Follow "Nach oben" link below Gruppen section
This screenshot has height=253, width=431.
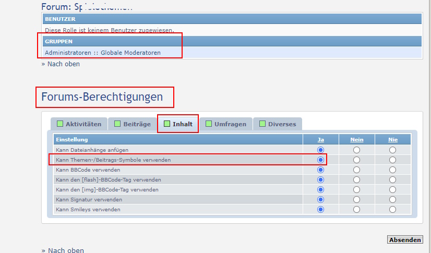[63, 64]
